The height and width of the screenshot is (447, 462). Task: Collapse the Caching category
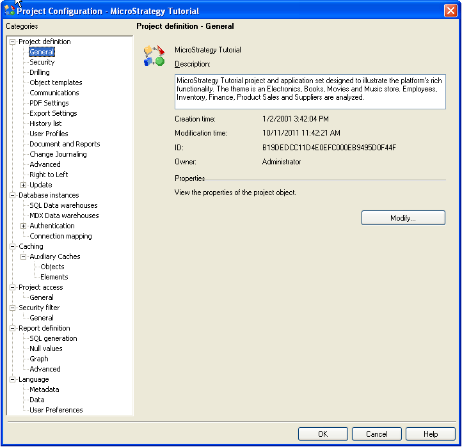click(12, 246)
